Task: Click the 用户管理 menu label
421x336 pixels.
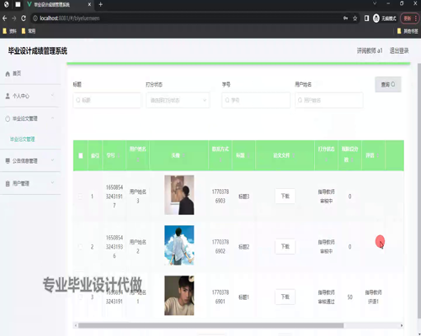Action: click(21, 184)
